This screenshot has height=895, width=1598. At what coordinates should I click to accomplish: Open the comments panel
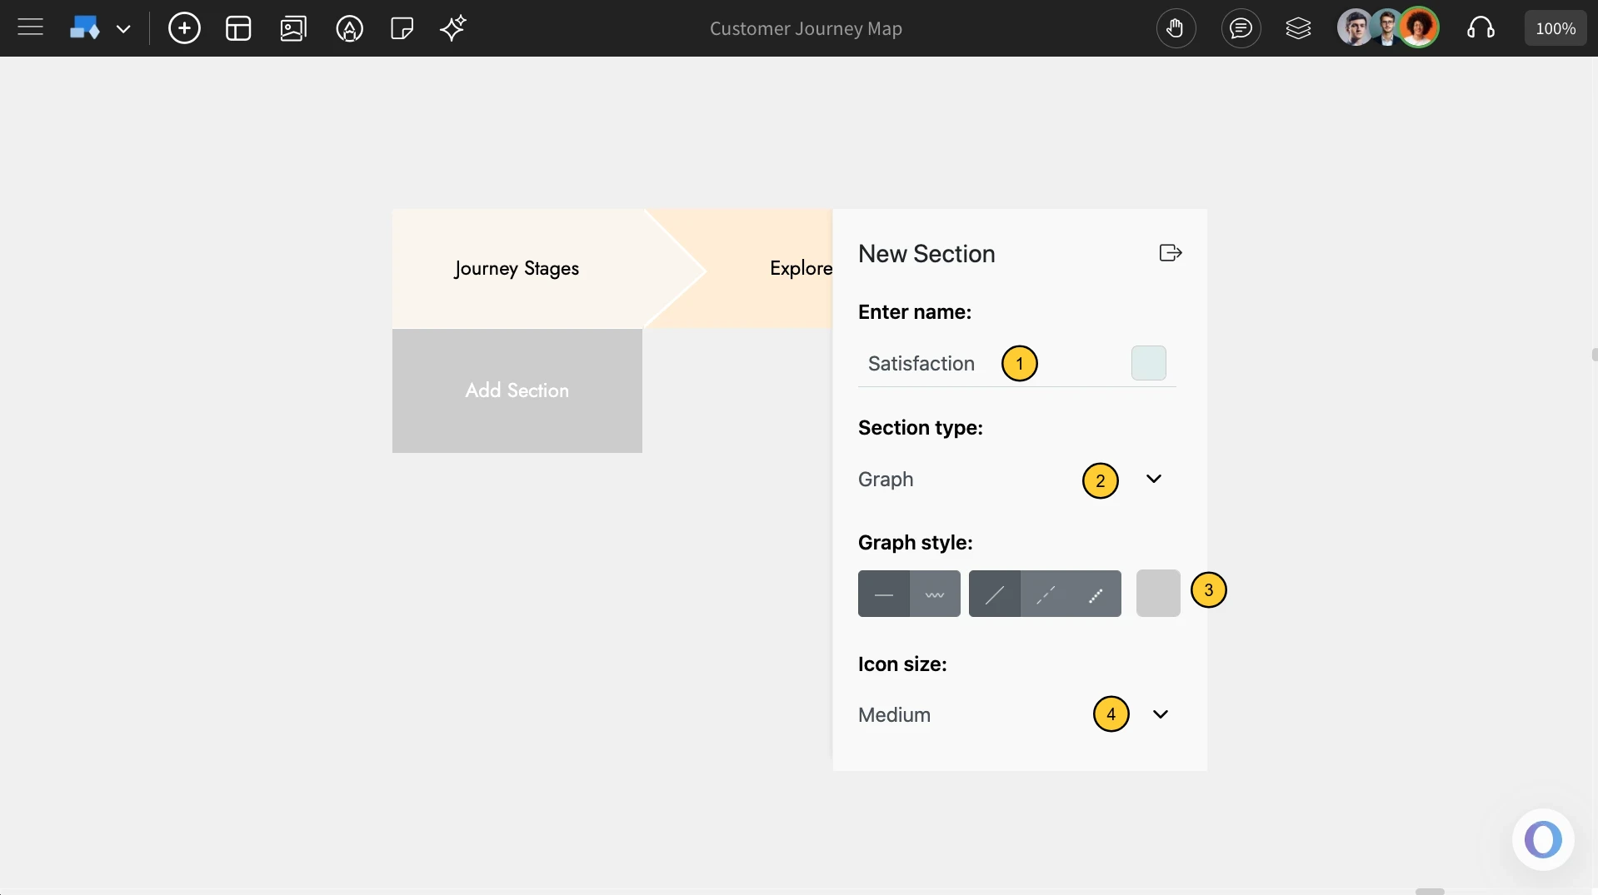tap(1241, 27)
